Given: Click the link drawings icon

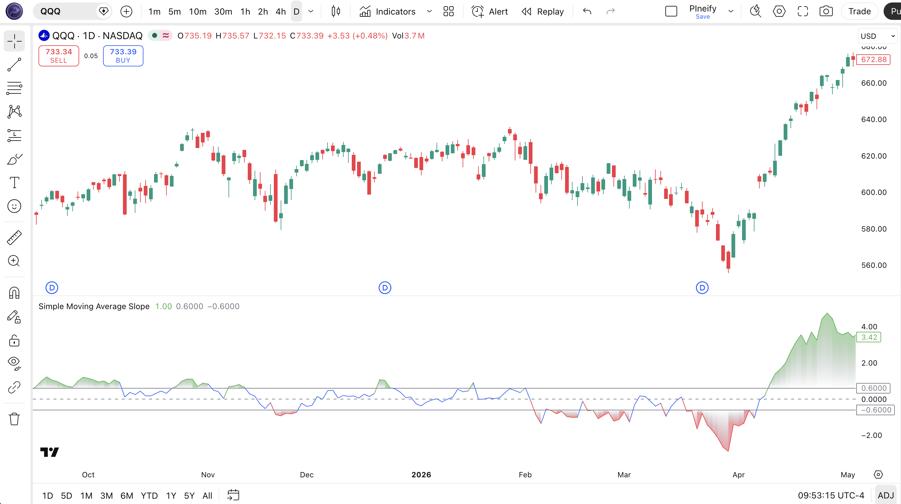Looking at the screenshot, I should click(14, 387).
